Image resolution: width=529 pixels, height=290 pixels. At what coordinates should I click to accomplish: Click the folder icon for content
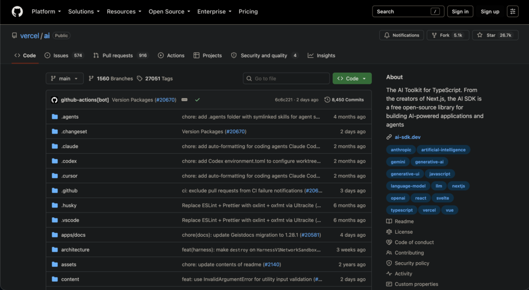(x=55, y=279)
